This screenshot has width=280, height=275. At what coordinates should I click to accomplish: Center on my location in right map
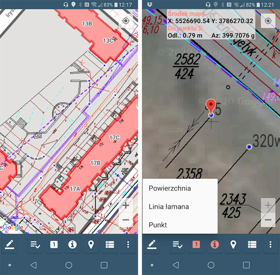click(268, 21)
